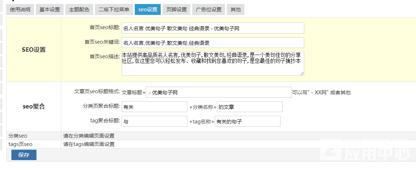Click the textarea resize handle corner
The height and width of the screenshot is (170, 416).
(x=302, y=74)
